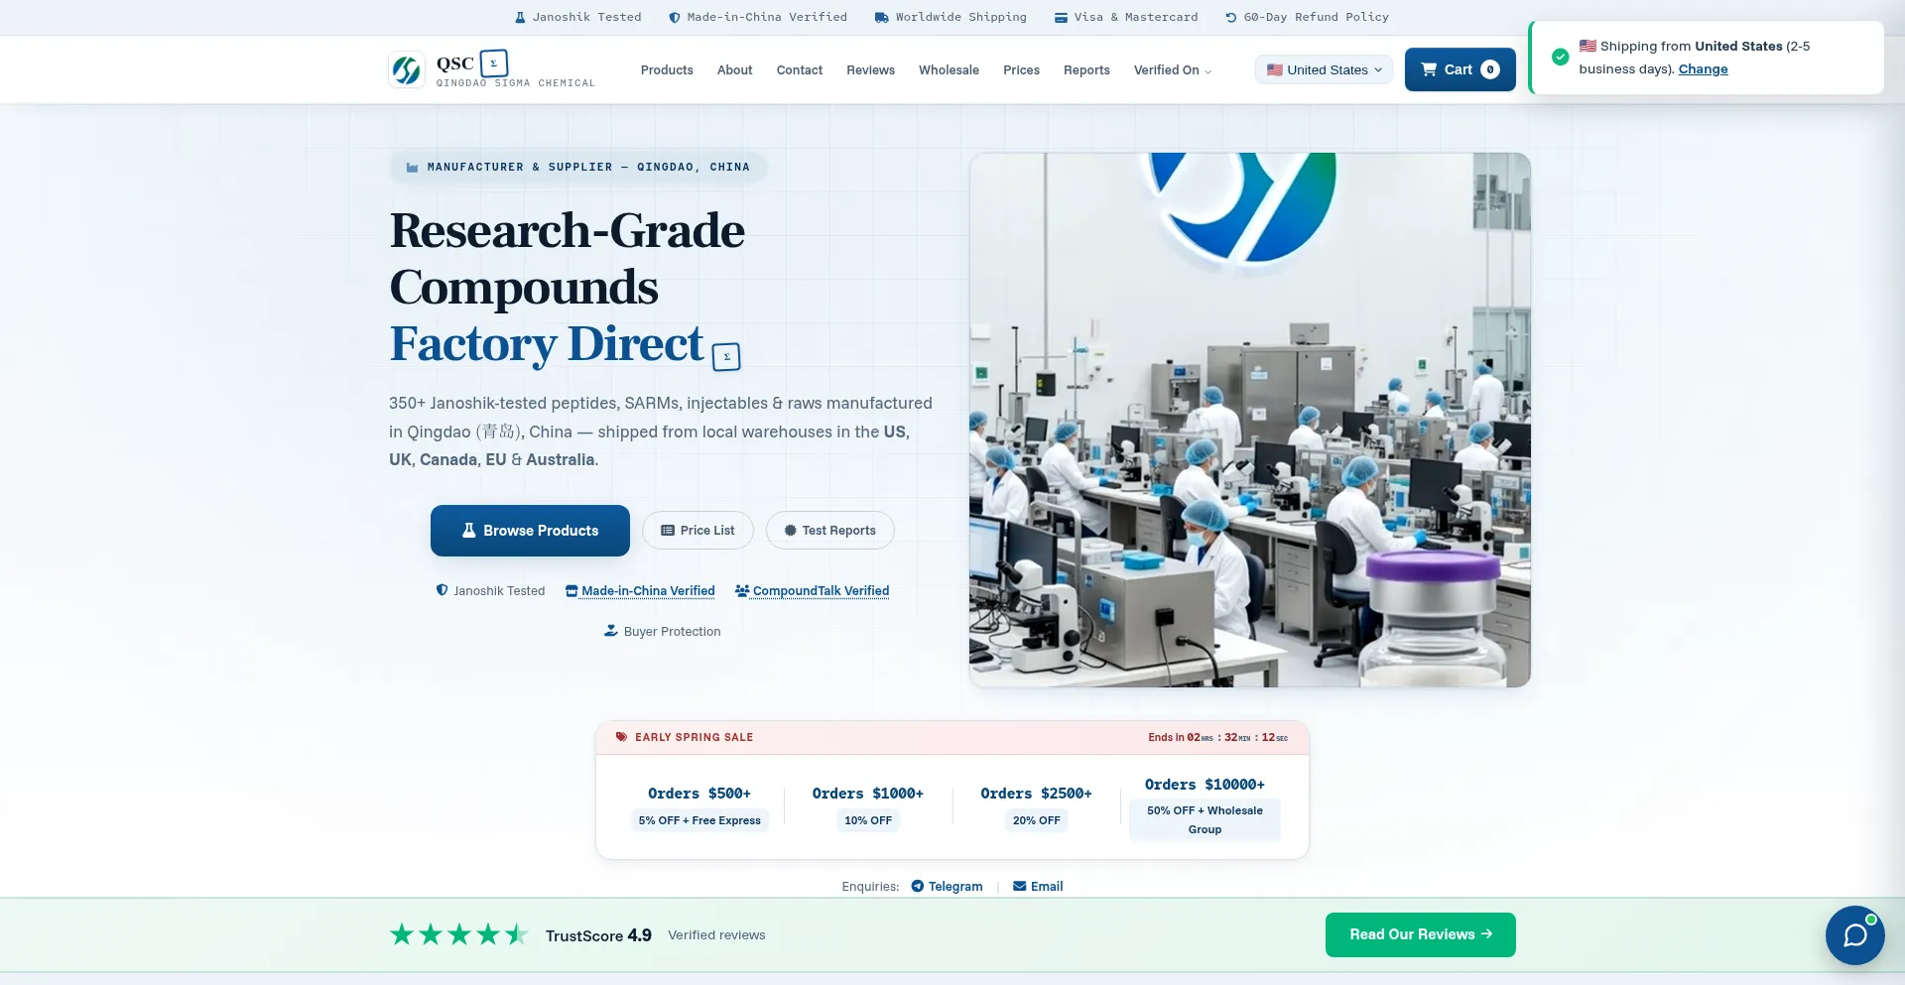Expand the Verified On menu
The width and height of the screenshot is (1905, 985).
tap(1173, 69)
